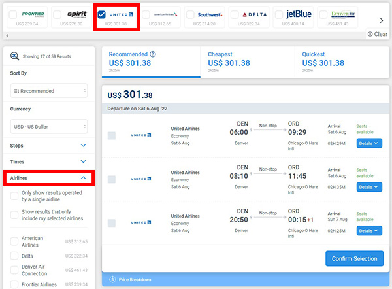Viewport: 392px width, 289px height.
Task: Open Details for the 06:00 flight
Action: click(369, 143)
